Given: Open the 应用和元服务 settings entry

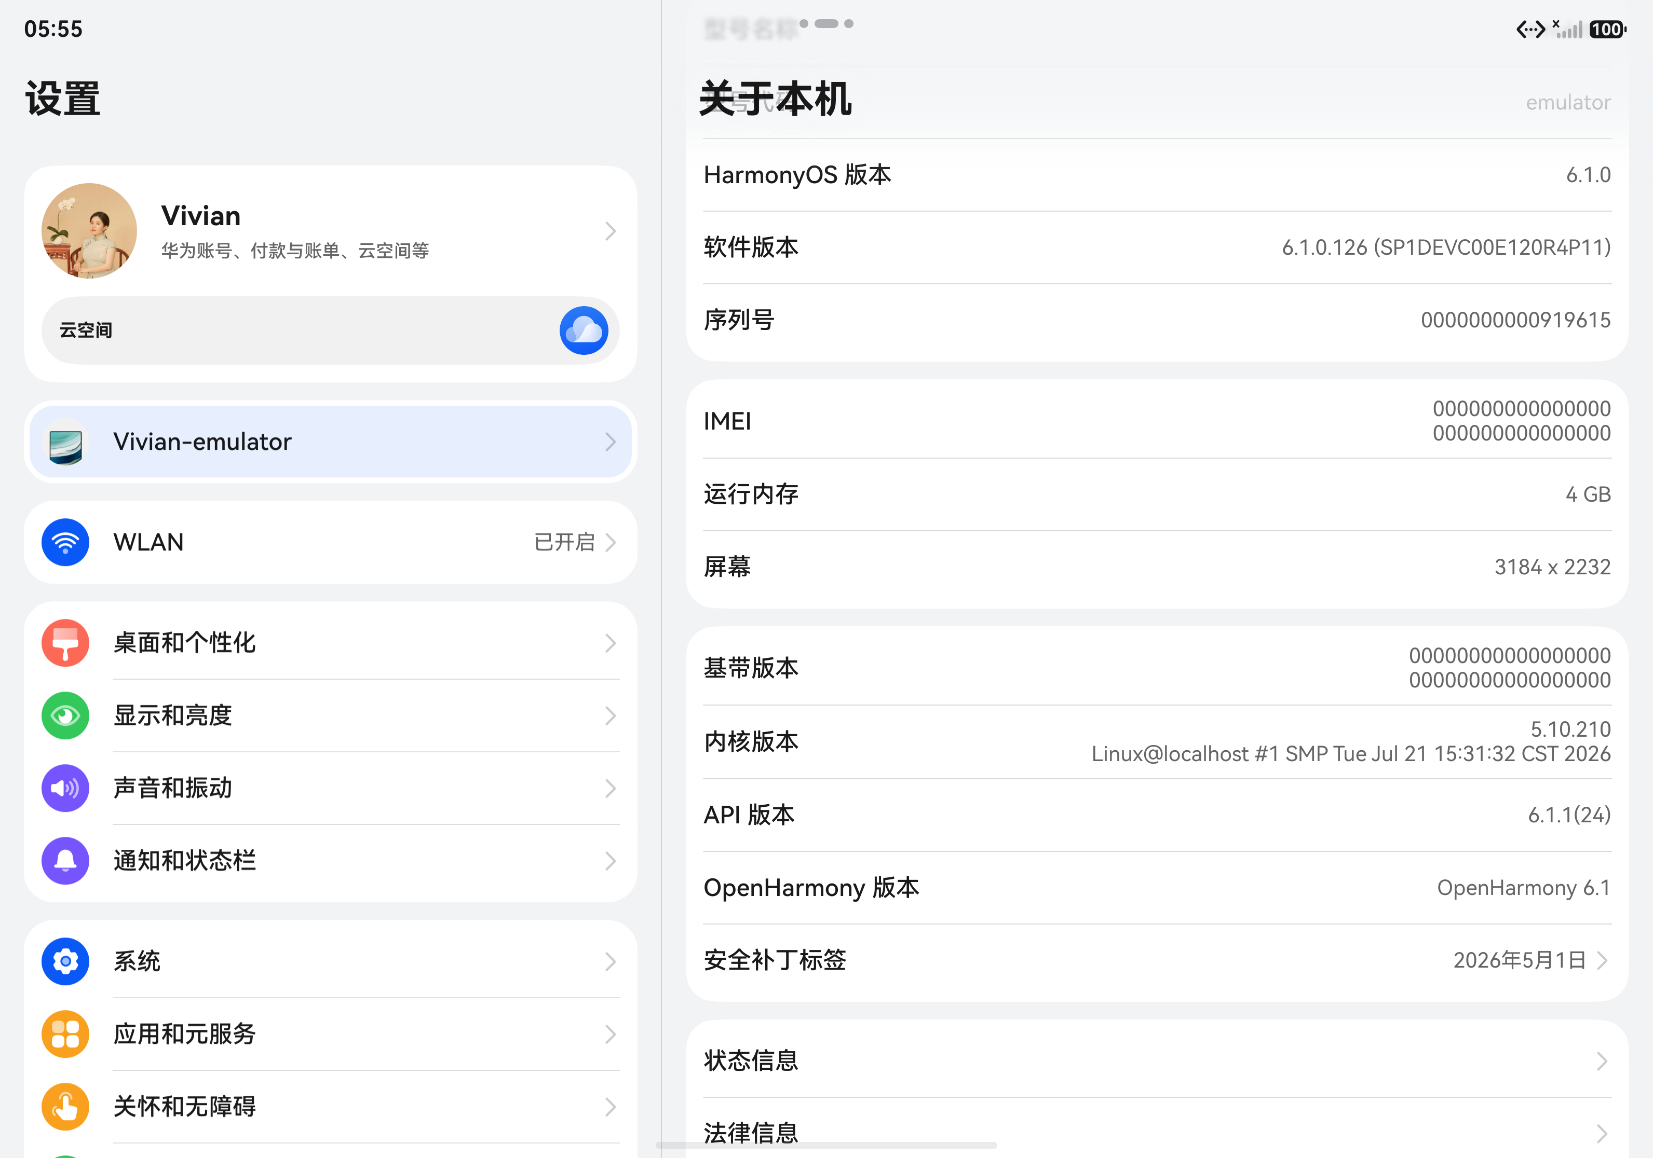Looking at the screenshot, I should [331, 1035].
